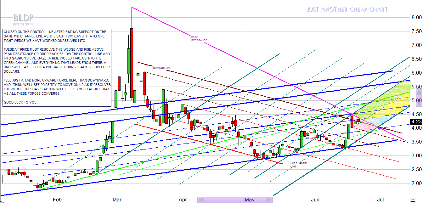The image size is (422, 203).
Task: Click the Mar label on time axis
Action: (117, 200)
